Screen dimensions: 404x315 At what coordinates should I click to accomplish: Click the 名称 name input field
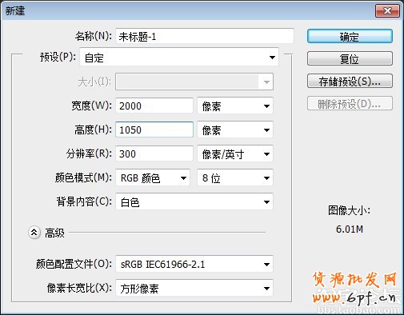[205, 36]
